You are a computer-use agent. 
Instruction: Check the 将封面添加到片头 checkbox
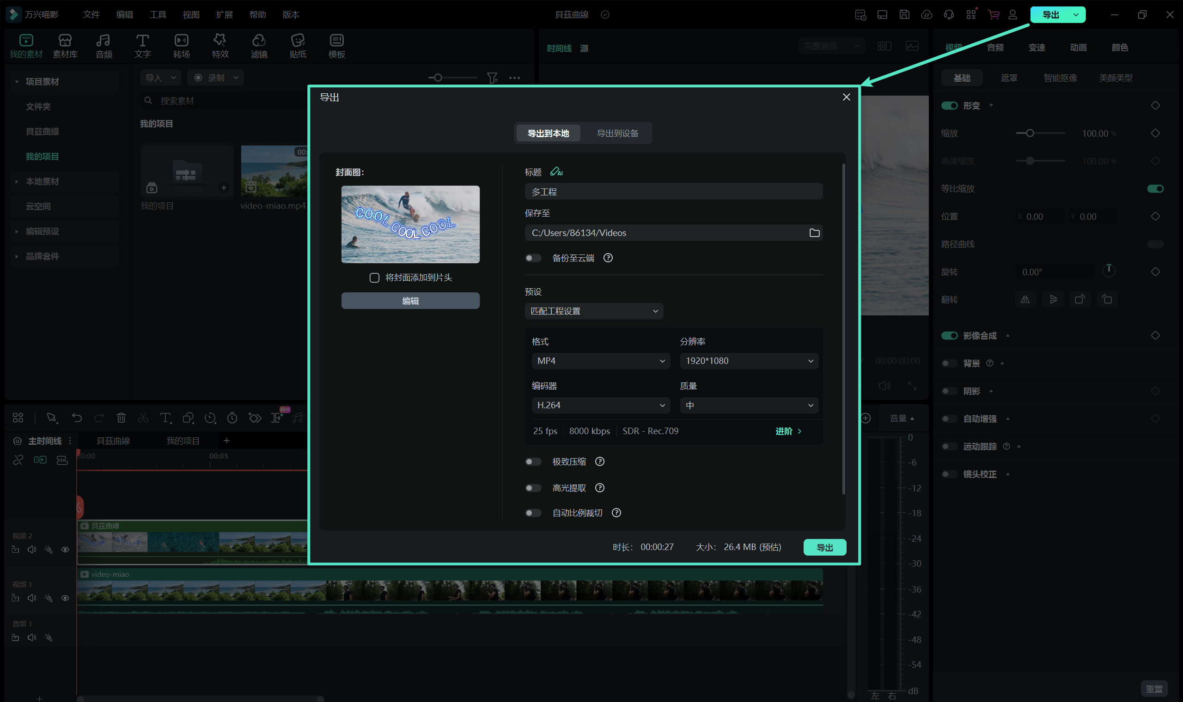point(374,278)
